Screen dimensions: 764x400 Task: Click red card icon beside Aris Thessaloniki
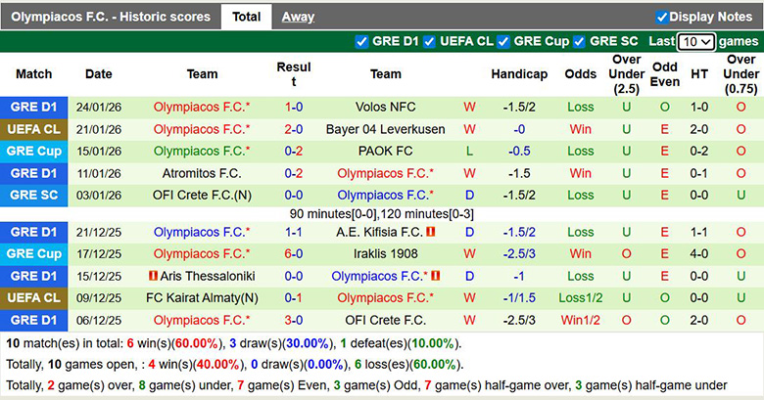(153, 276)
